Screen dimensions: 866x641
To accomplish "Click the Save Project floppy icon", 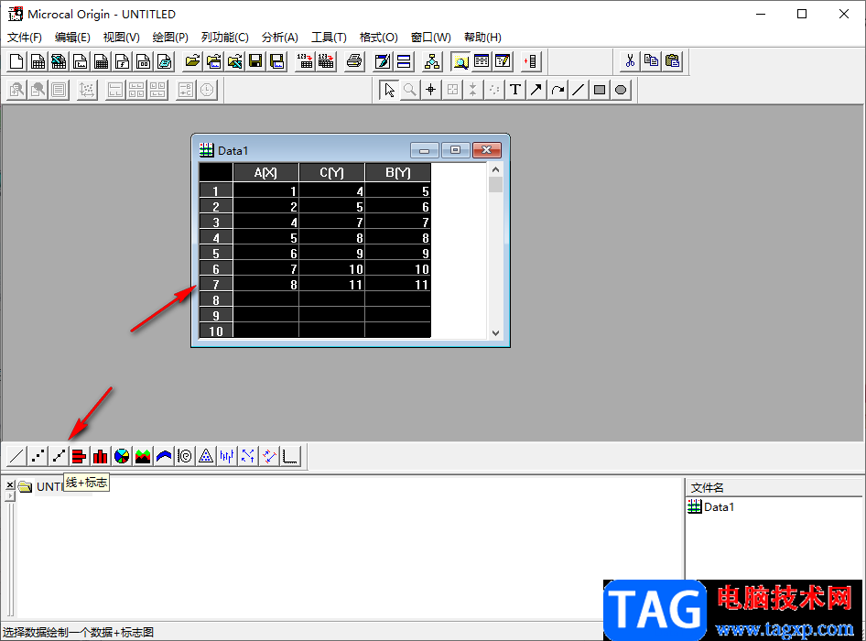I will pyautogui.click(x=255, y=61).
